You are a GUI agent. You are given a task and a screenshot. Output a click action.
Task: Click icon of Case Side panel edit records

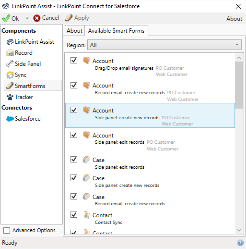point(86,160)
